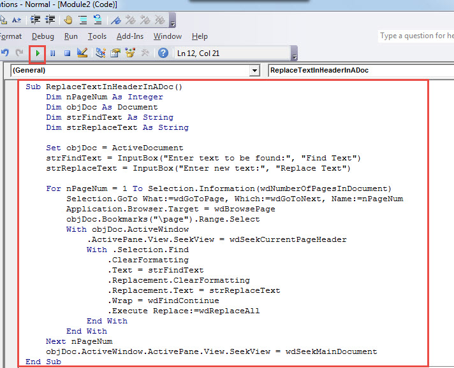Click the Undo arrow icon
The image size is (454, 368).
5,53
